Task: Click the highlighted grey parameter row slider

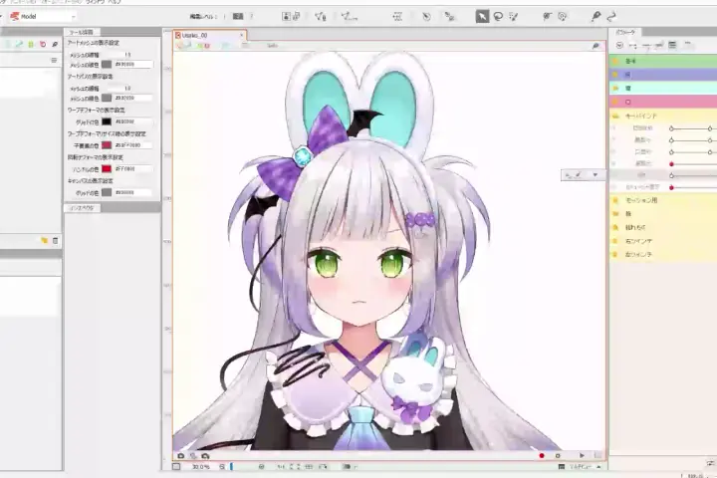Action: 691,175
